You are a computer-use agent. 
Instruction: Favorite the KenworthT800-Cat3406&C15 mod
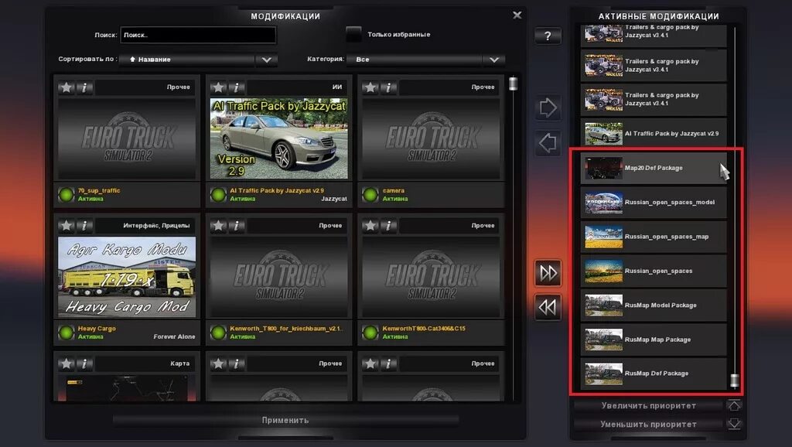point(370,225)
